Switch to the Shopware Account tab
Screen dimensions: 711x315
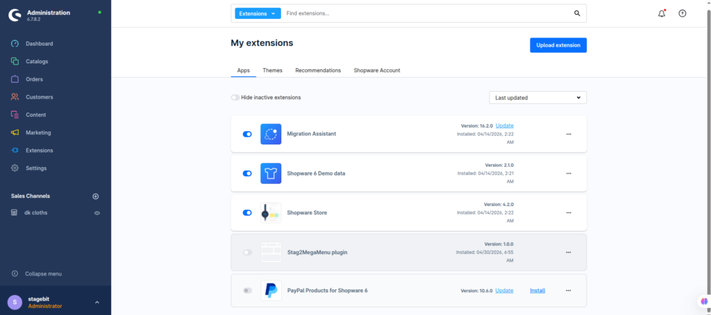[377, 70]
